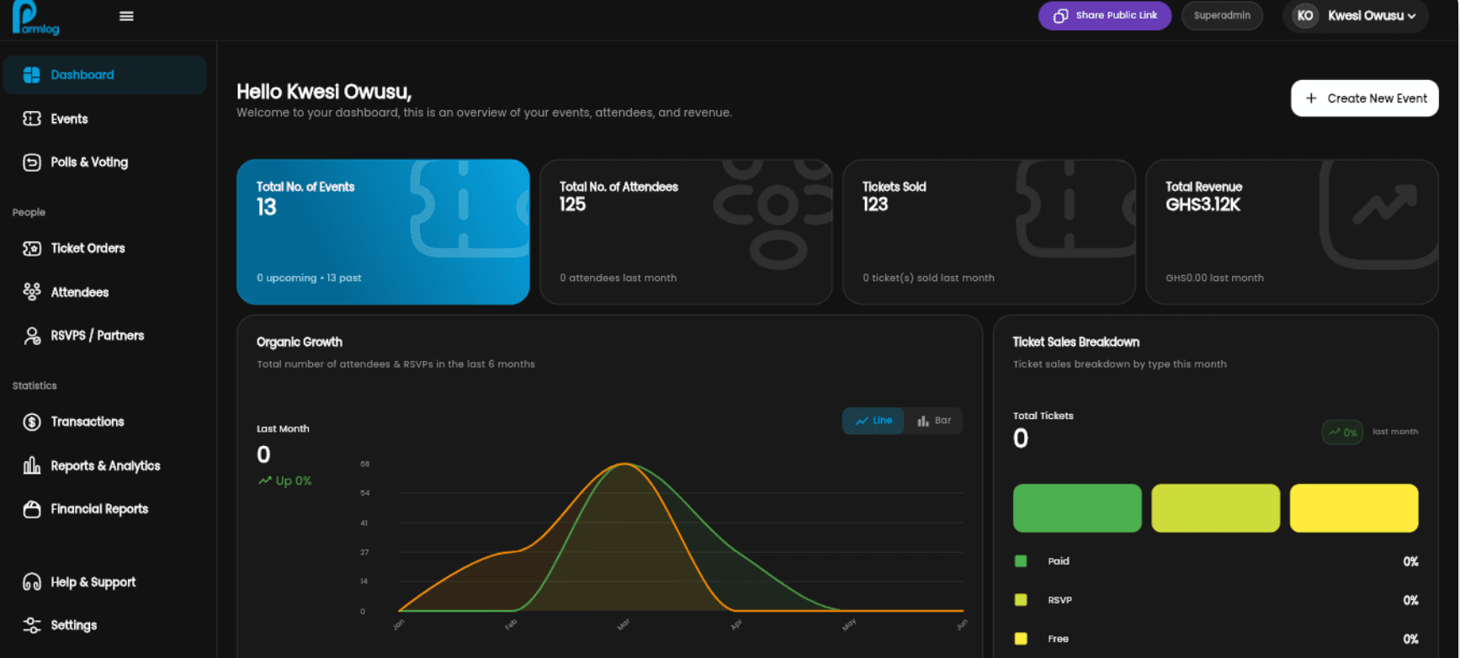Image resolution: width=1460 pixels, height=658 pixels.
Task: Open Ticket Orders page
Action: pos(104,248)
